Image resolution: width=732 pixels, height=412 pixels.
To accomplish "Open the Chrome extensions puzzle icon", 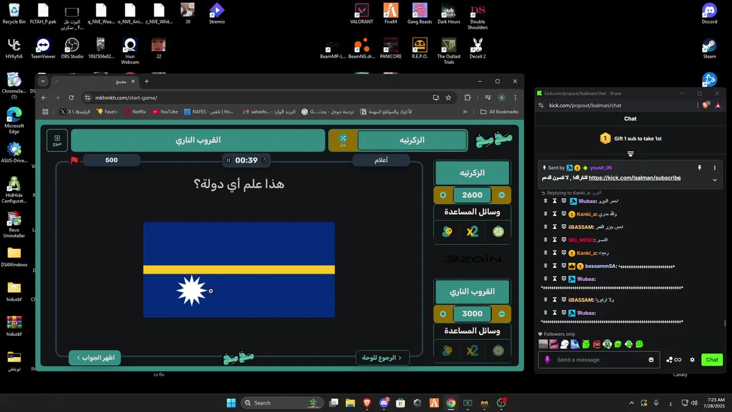I will point(467,97).
